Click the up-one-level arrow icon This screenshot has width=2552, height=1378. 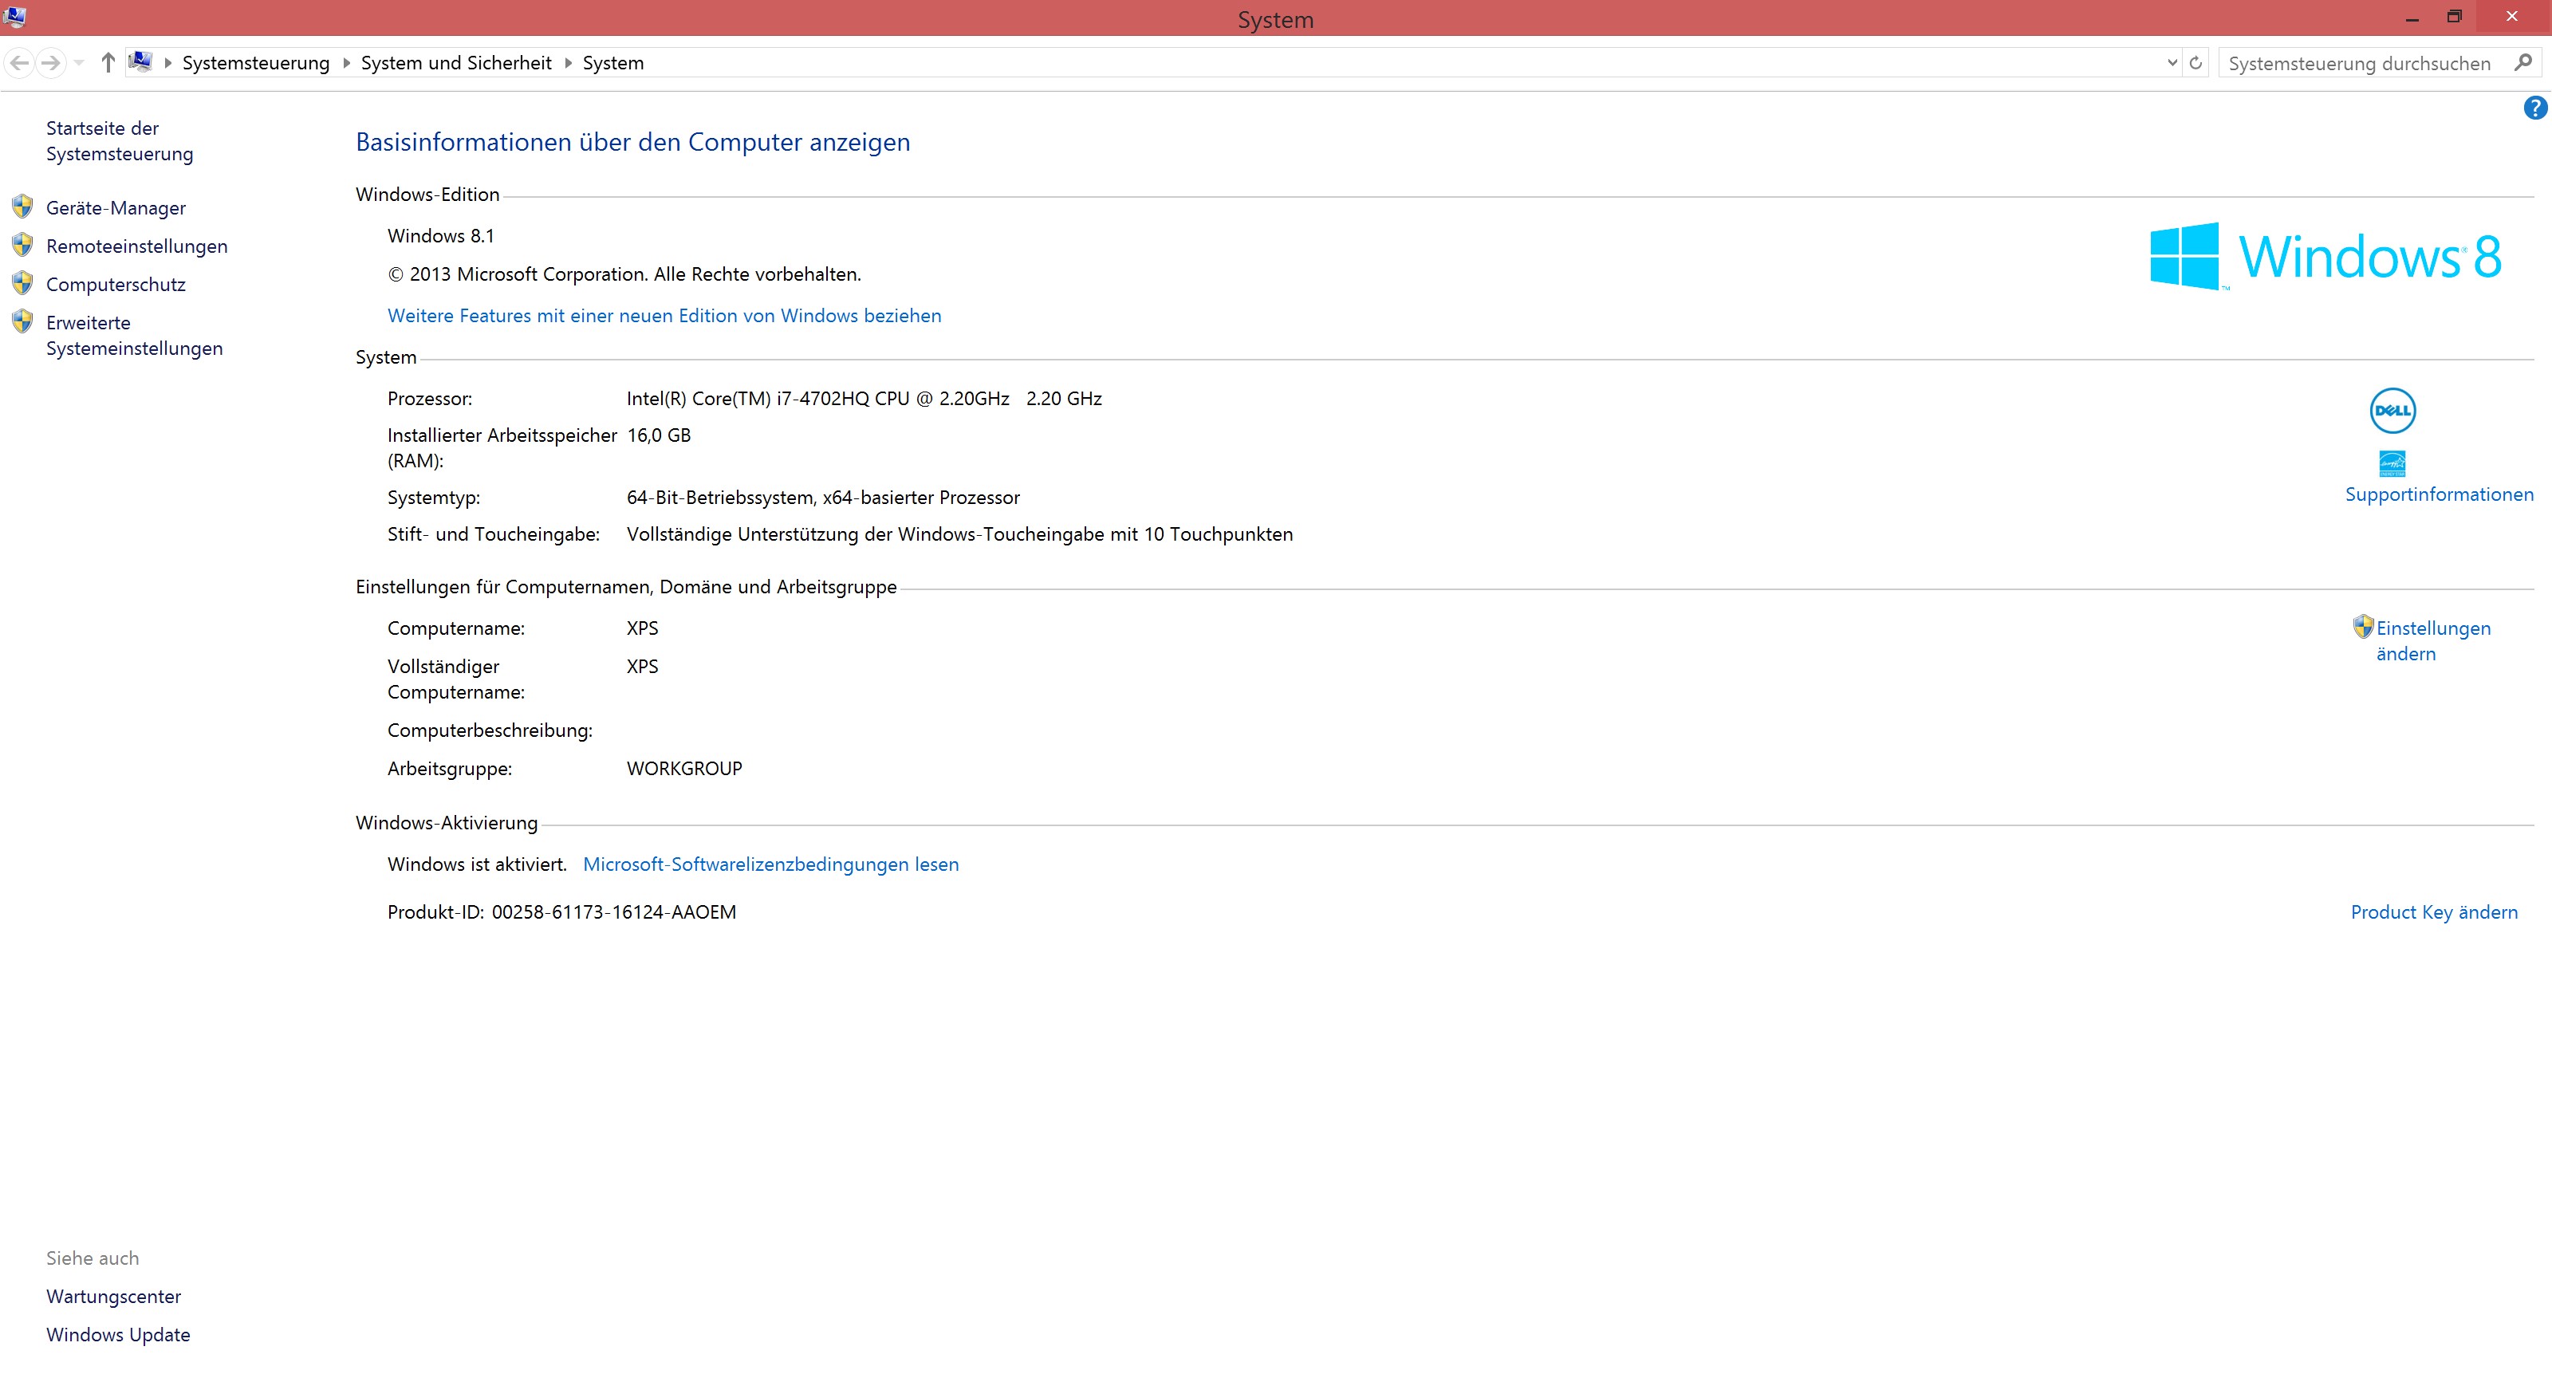pos(108,62)
